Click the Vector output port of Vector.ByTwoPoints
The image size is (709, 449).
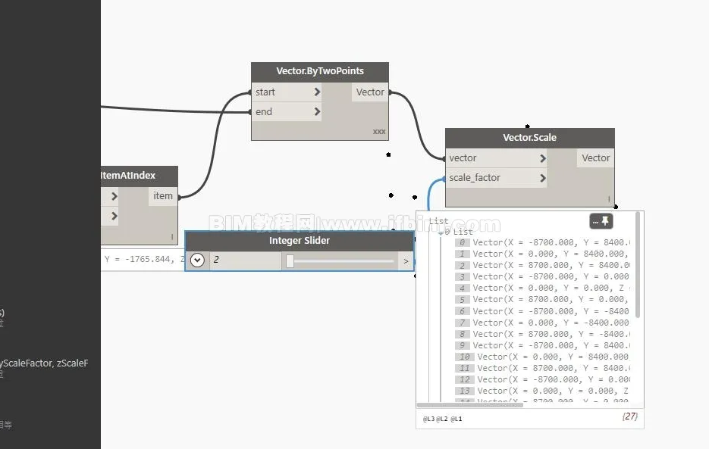click(370, 92)
